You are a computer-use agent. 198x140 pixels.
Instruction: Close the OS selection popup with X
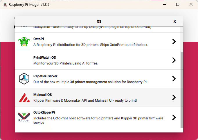click(x=174, y=21)
